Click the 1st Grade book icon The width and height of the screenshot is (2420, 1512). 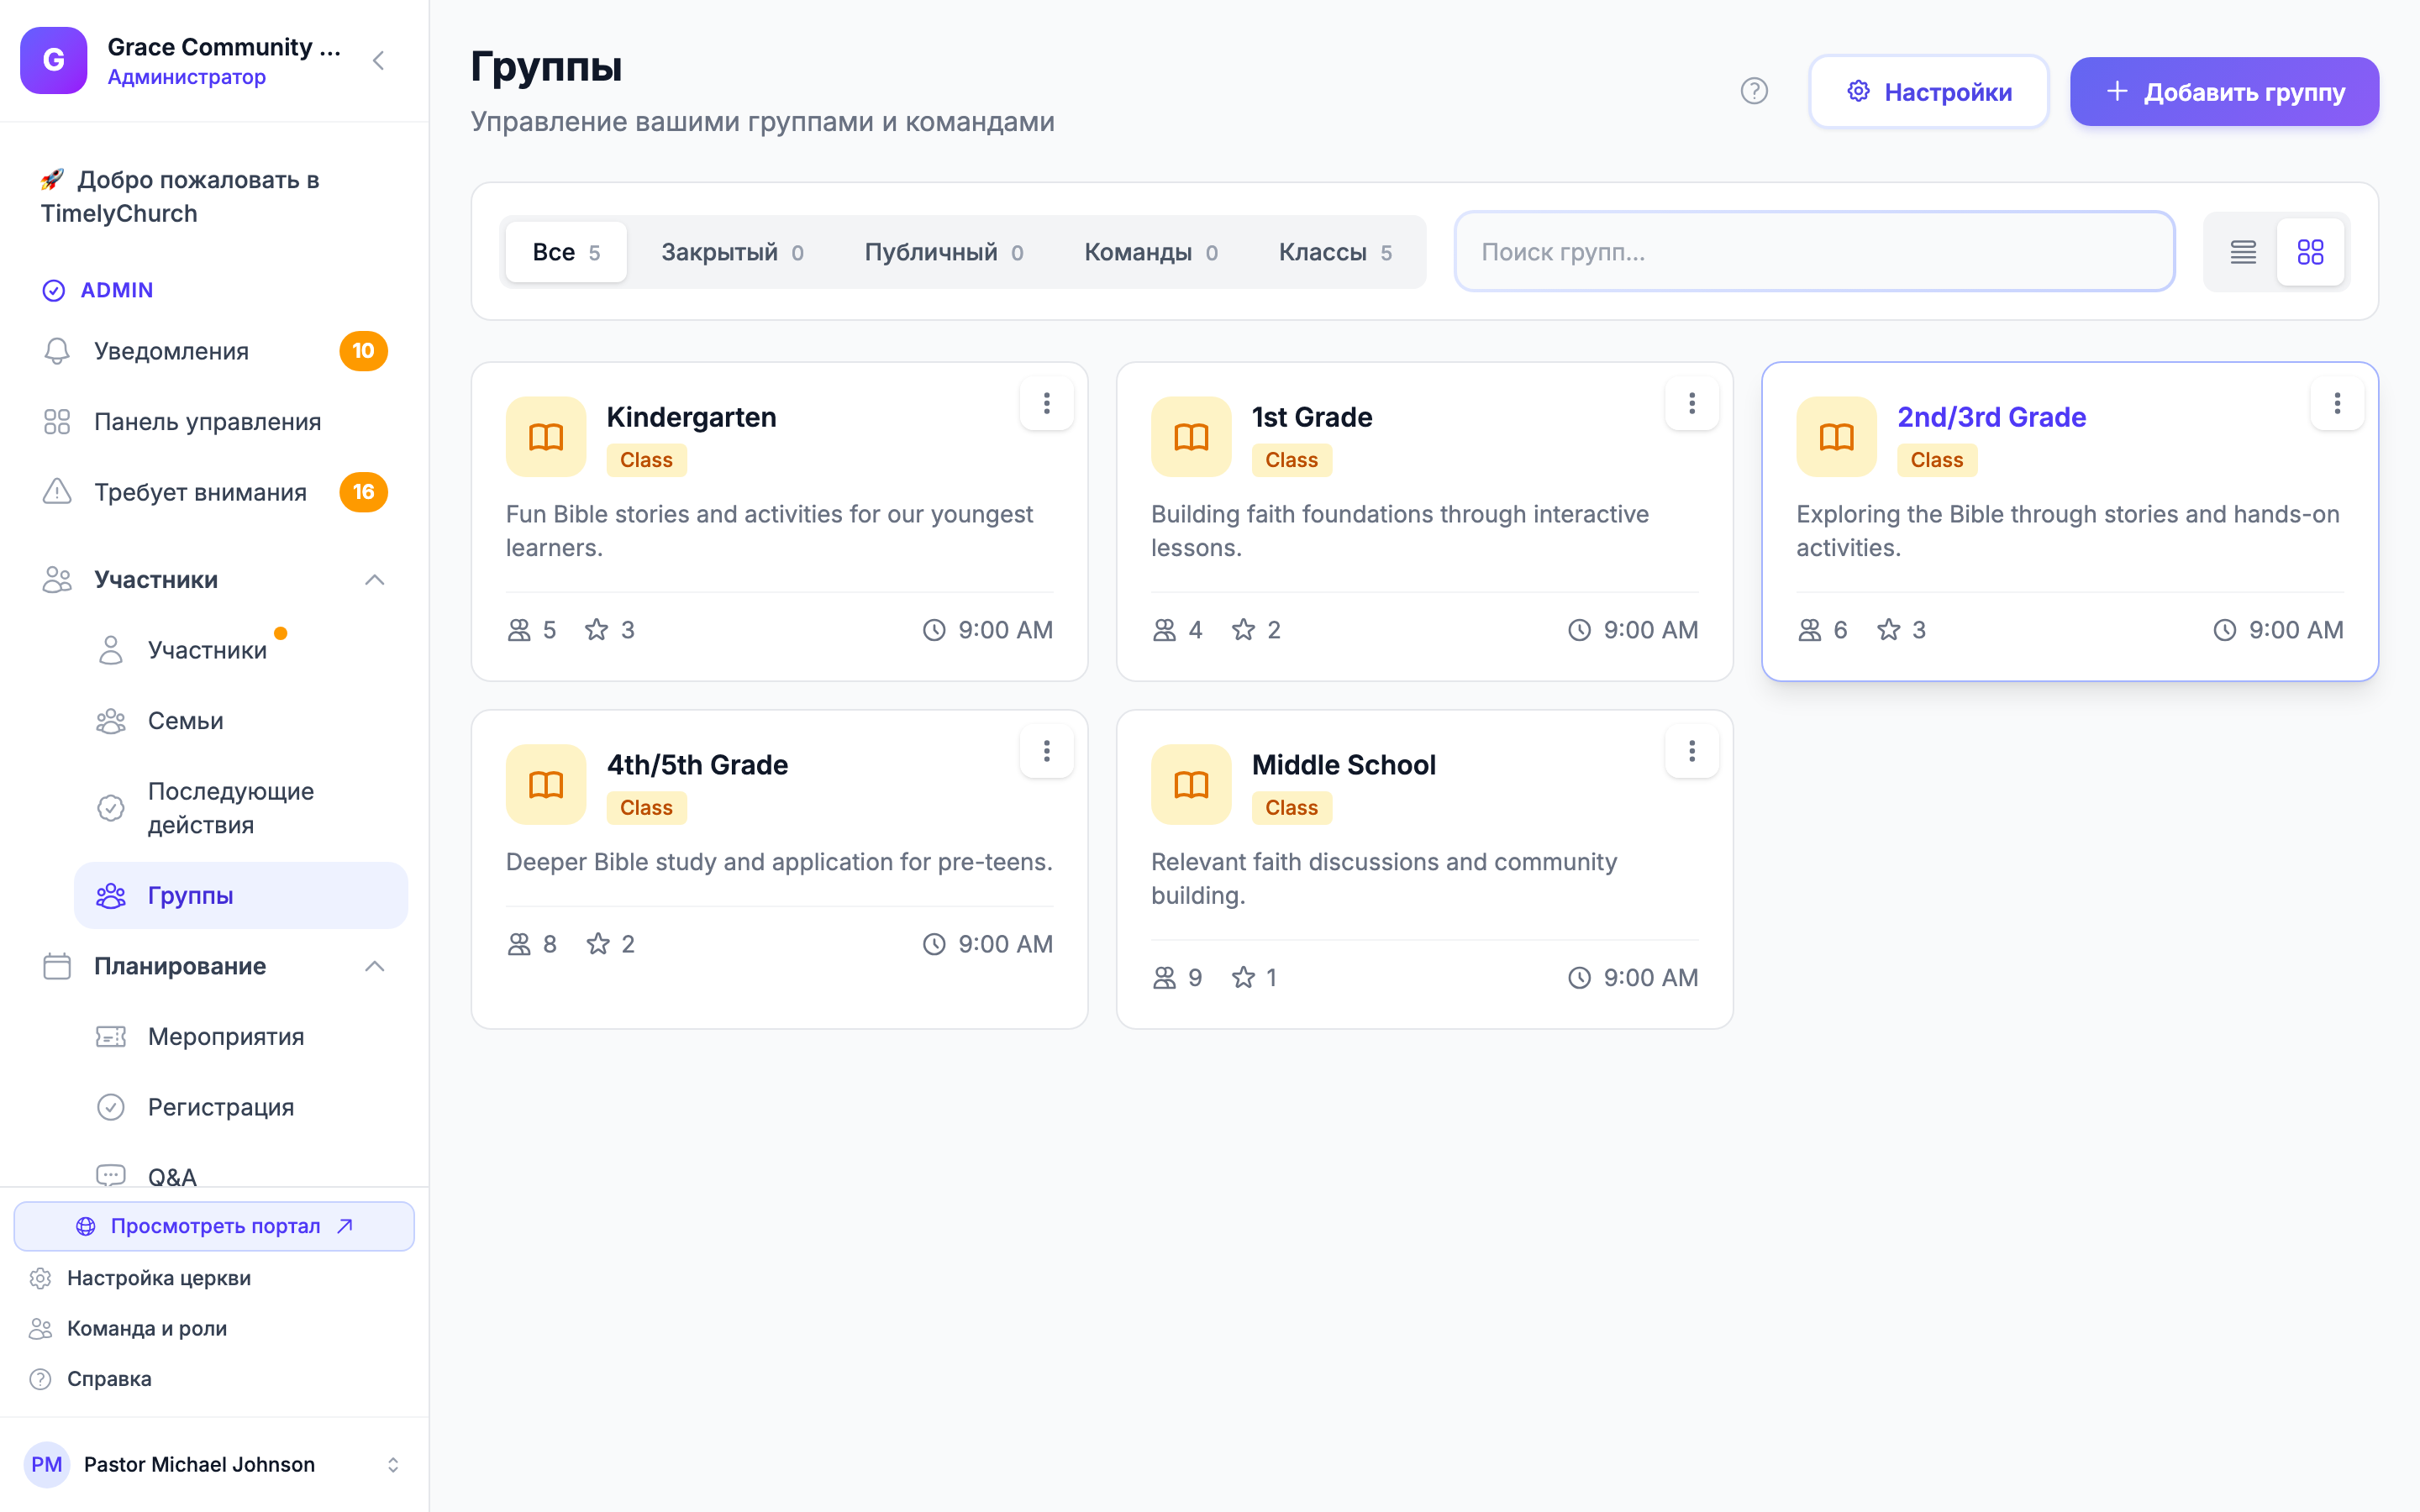1191,437
